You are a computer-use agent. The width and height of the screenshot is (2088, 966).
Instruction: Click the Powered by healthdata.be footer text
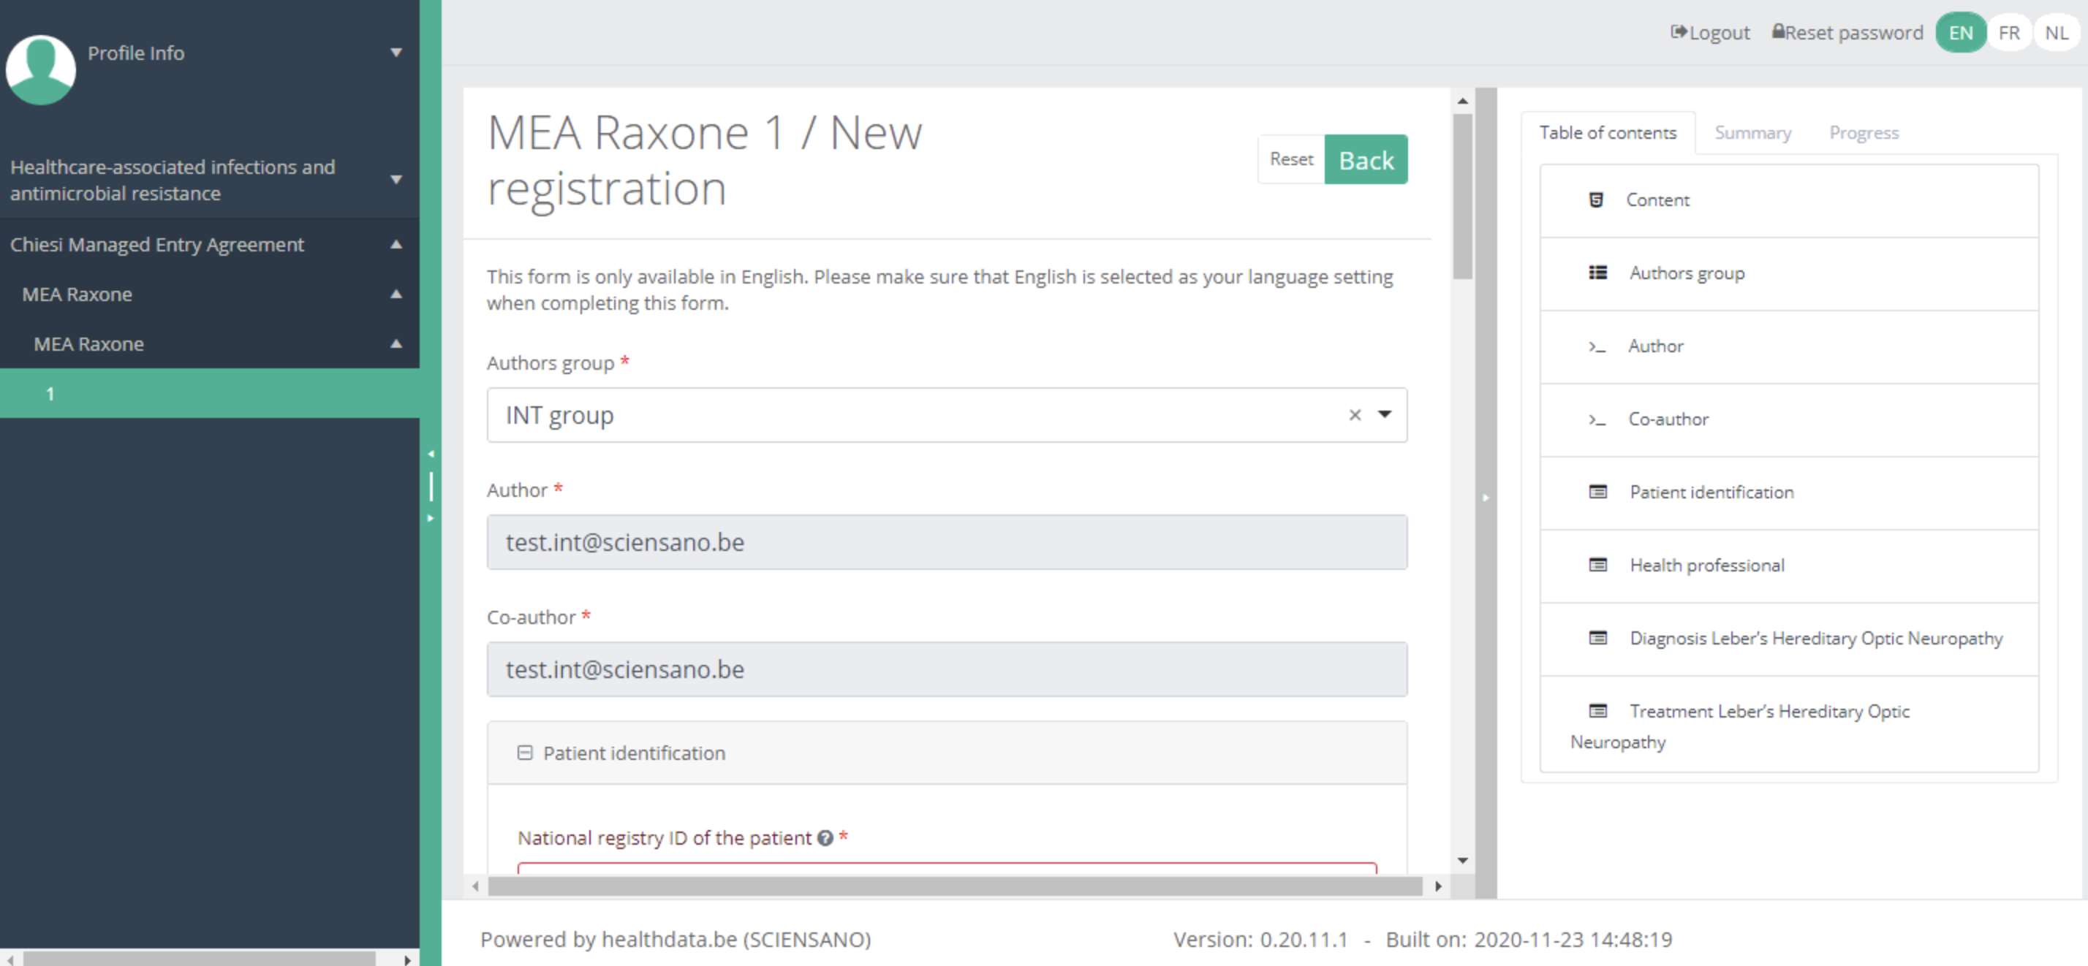coord(676,939)
